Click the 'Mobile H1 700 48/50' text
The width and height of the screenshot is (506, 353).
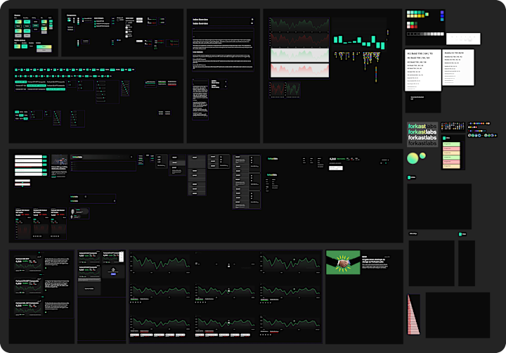(454, 53)
